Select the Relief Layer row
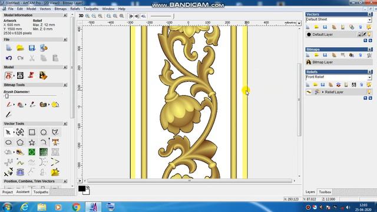This screenshot has height=212, width=377. 339,92
